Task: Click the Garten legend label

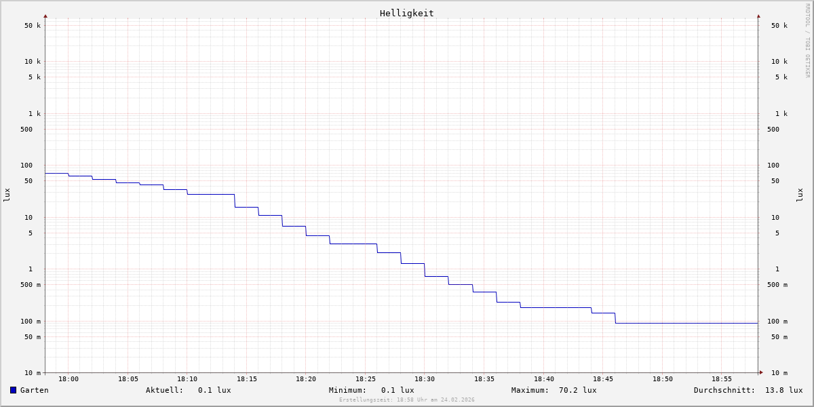Action: point(34,390)
